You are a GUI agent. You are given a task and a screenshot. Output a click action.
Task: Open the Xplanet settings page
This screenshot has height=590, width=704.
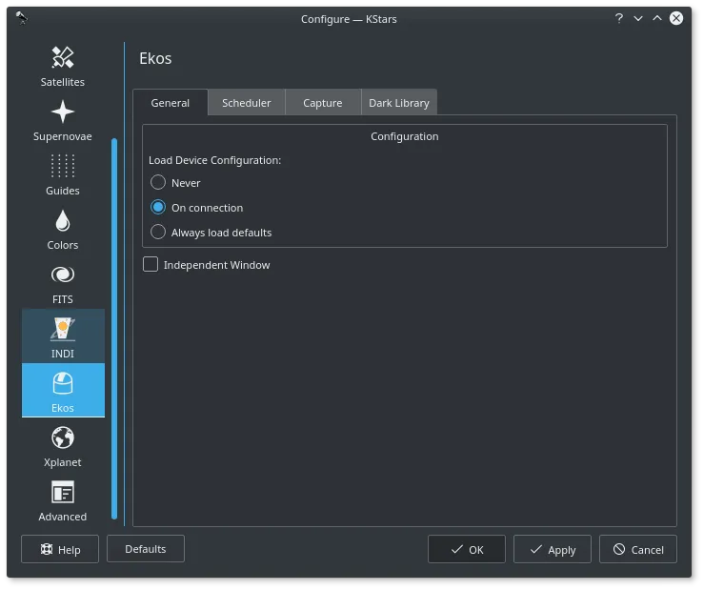63,447
